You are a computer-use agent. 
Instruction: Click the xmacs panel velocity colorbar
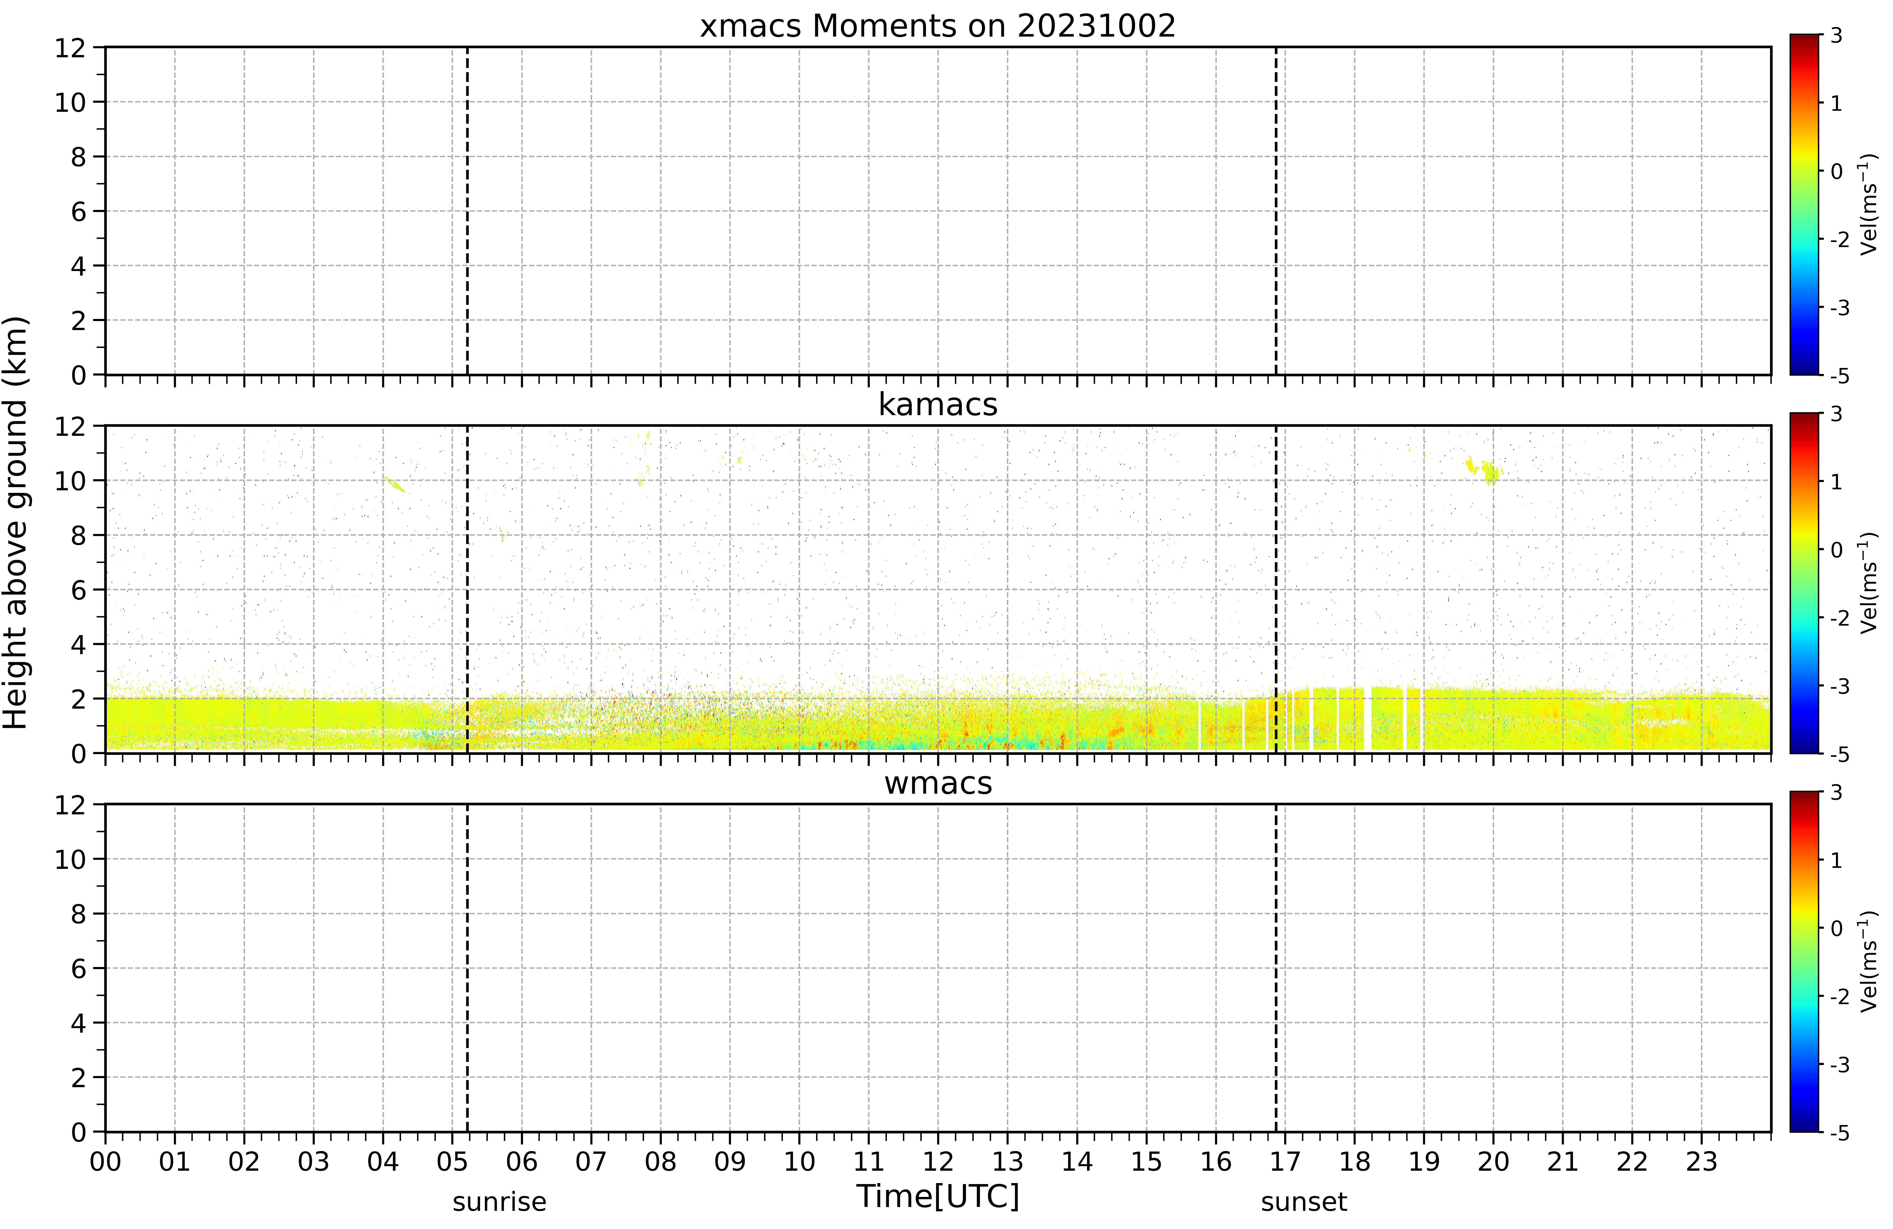(1805, 204)
